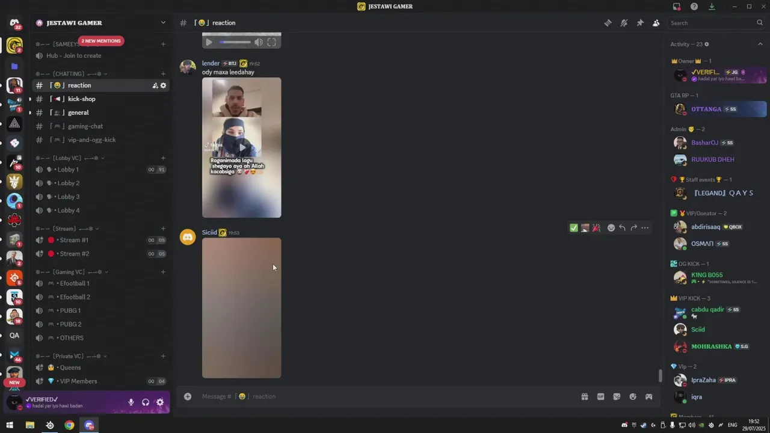Click the search field
Screen dimensions: 770x433
click(716, 23)
